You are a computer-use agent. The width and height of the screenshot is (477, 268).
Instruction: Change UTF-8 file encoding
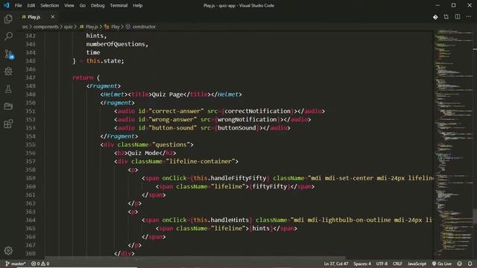[382, 264]
